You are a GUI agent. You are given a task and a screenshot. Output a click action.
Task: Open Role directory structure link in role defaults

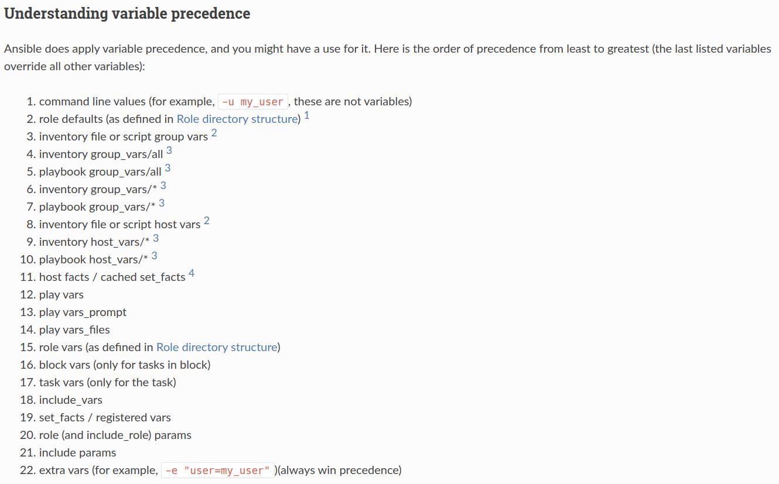pyautogui.click(x=237, y=119)
